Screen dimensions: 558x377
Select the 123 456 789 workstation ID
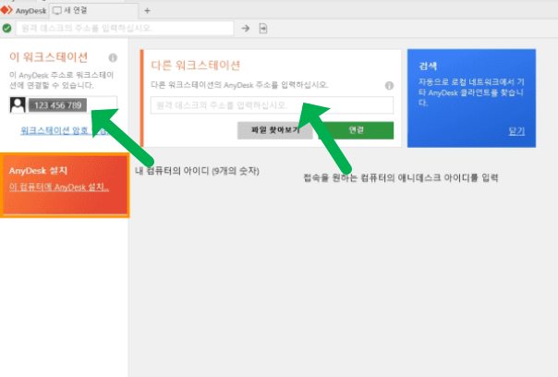(x=57, y=105)
